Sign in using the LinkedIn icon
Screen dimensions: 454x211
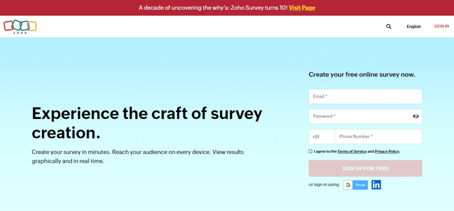(376, 185)
